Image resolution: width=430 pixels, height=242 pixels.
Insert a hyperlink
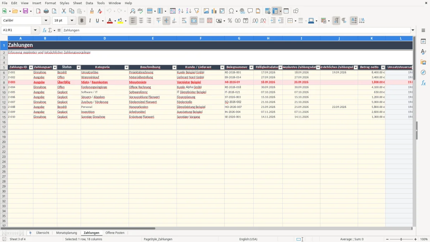coord(242,11)
